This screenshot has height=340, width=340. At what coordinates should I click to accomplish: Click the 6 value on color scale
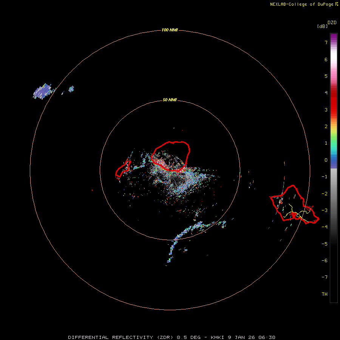click(x=326, y=59)
